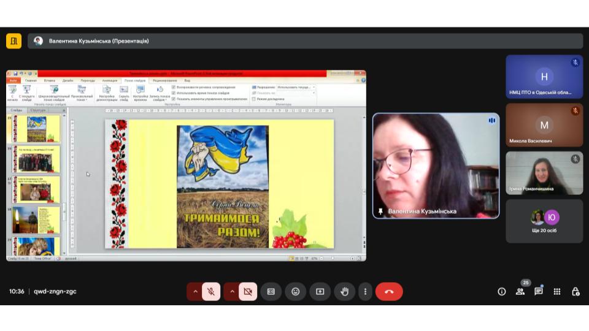Image resolution: width=589 pixels, height=331 pixels.
Task: Open video settings arrow beside camera
Action: (x=232, y=292)
